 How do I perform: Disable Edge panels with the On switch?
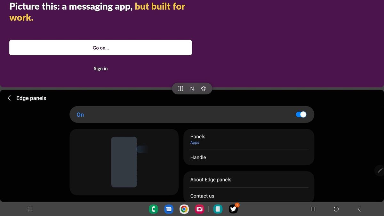(x=301, y=114)
